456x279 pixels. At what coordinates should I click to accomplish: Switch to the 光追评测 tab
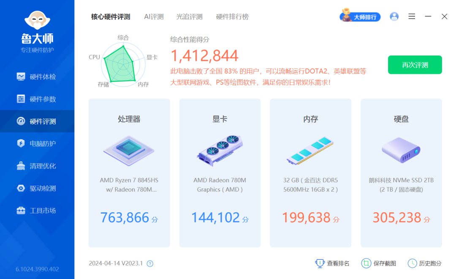click(x=189, y=17)
